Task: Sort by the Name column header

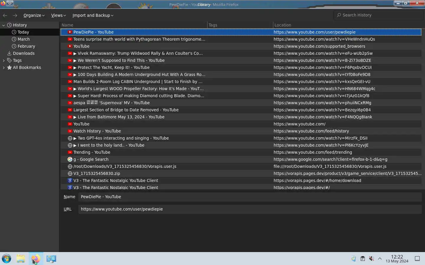Action: pos(134,25)
